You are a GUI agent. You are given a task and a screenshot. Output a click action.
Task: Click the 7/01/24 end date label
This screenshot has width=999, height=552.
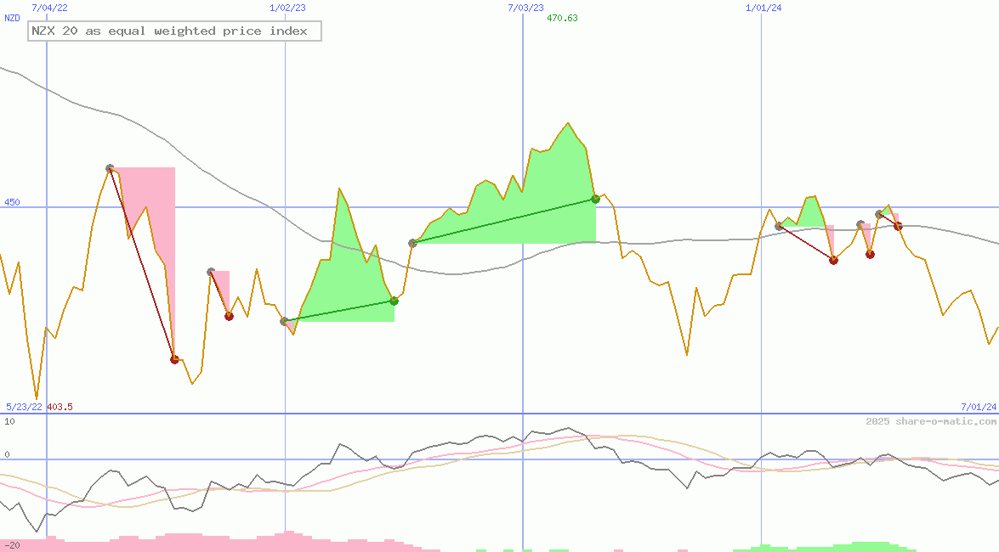(979, 407)
